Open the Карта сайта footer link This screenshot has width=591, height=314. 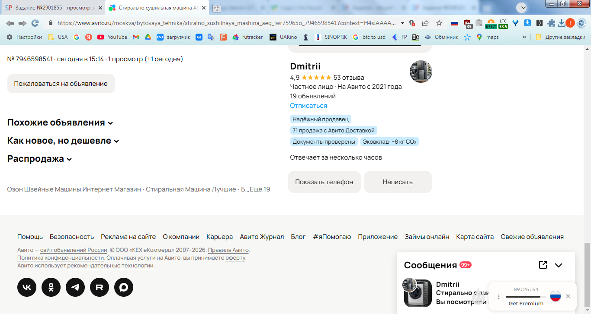[475, 237]
